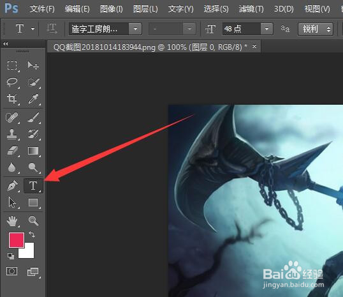
Task: Toggle text orientation in options bar
Action: coord(52,29)
